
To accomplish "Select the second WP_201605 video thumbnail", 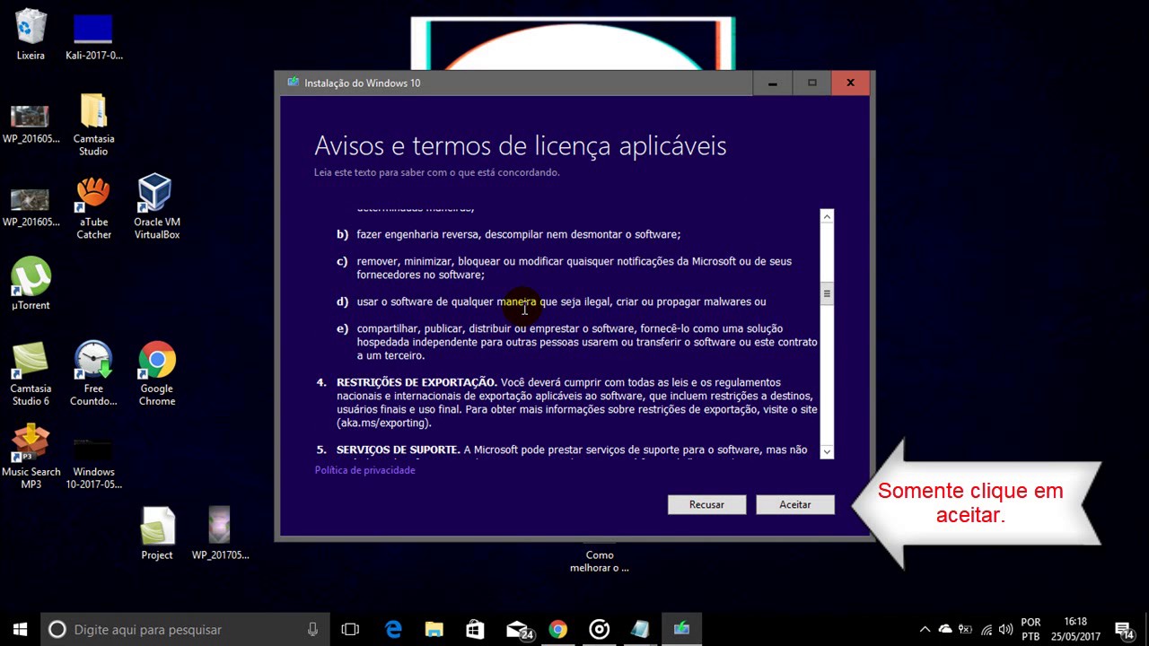I will click(x=31, y=206).
